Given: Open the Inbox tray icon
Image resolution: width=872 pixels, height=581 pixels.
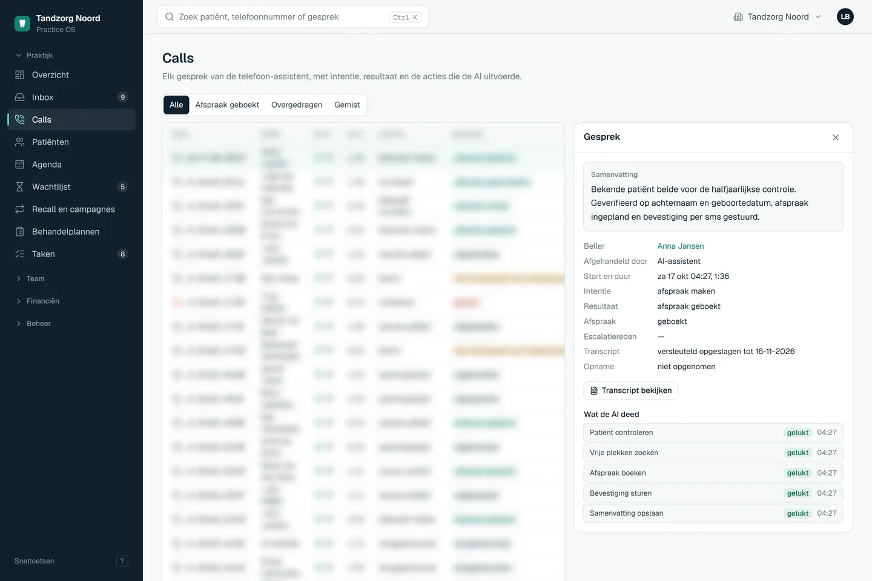Looking at the screenshot, I should point(19,97).
